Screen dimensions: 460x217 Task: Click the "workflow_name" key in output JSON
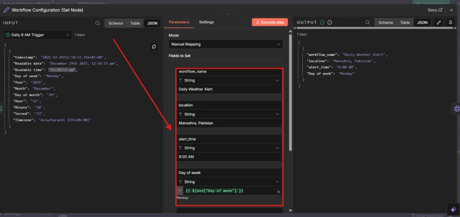(323, 55)
